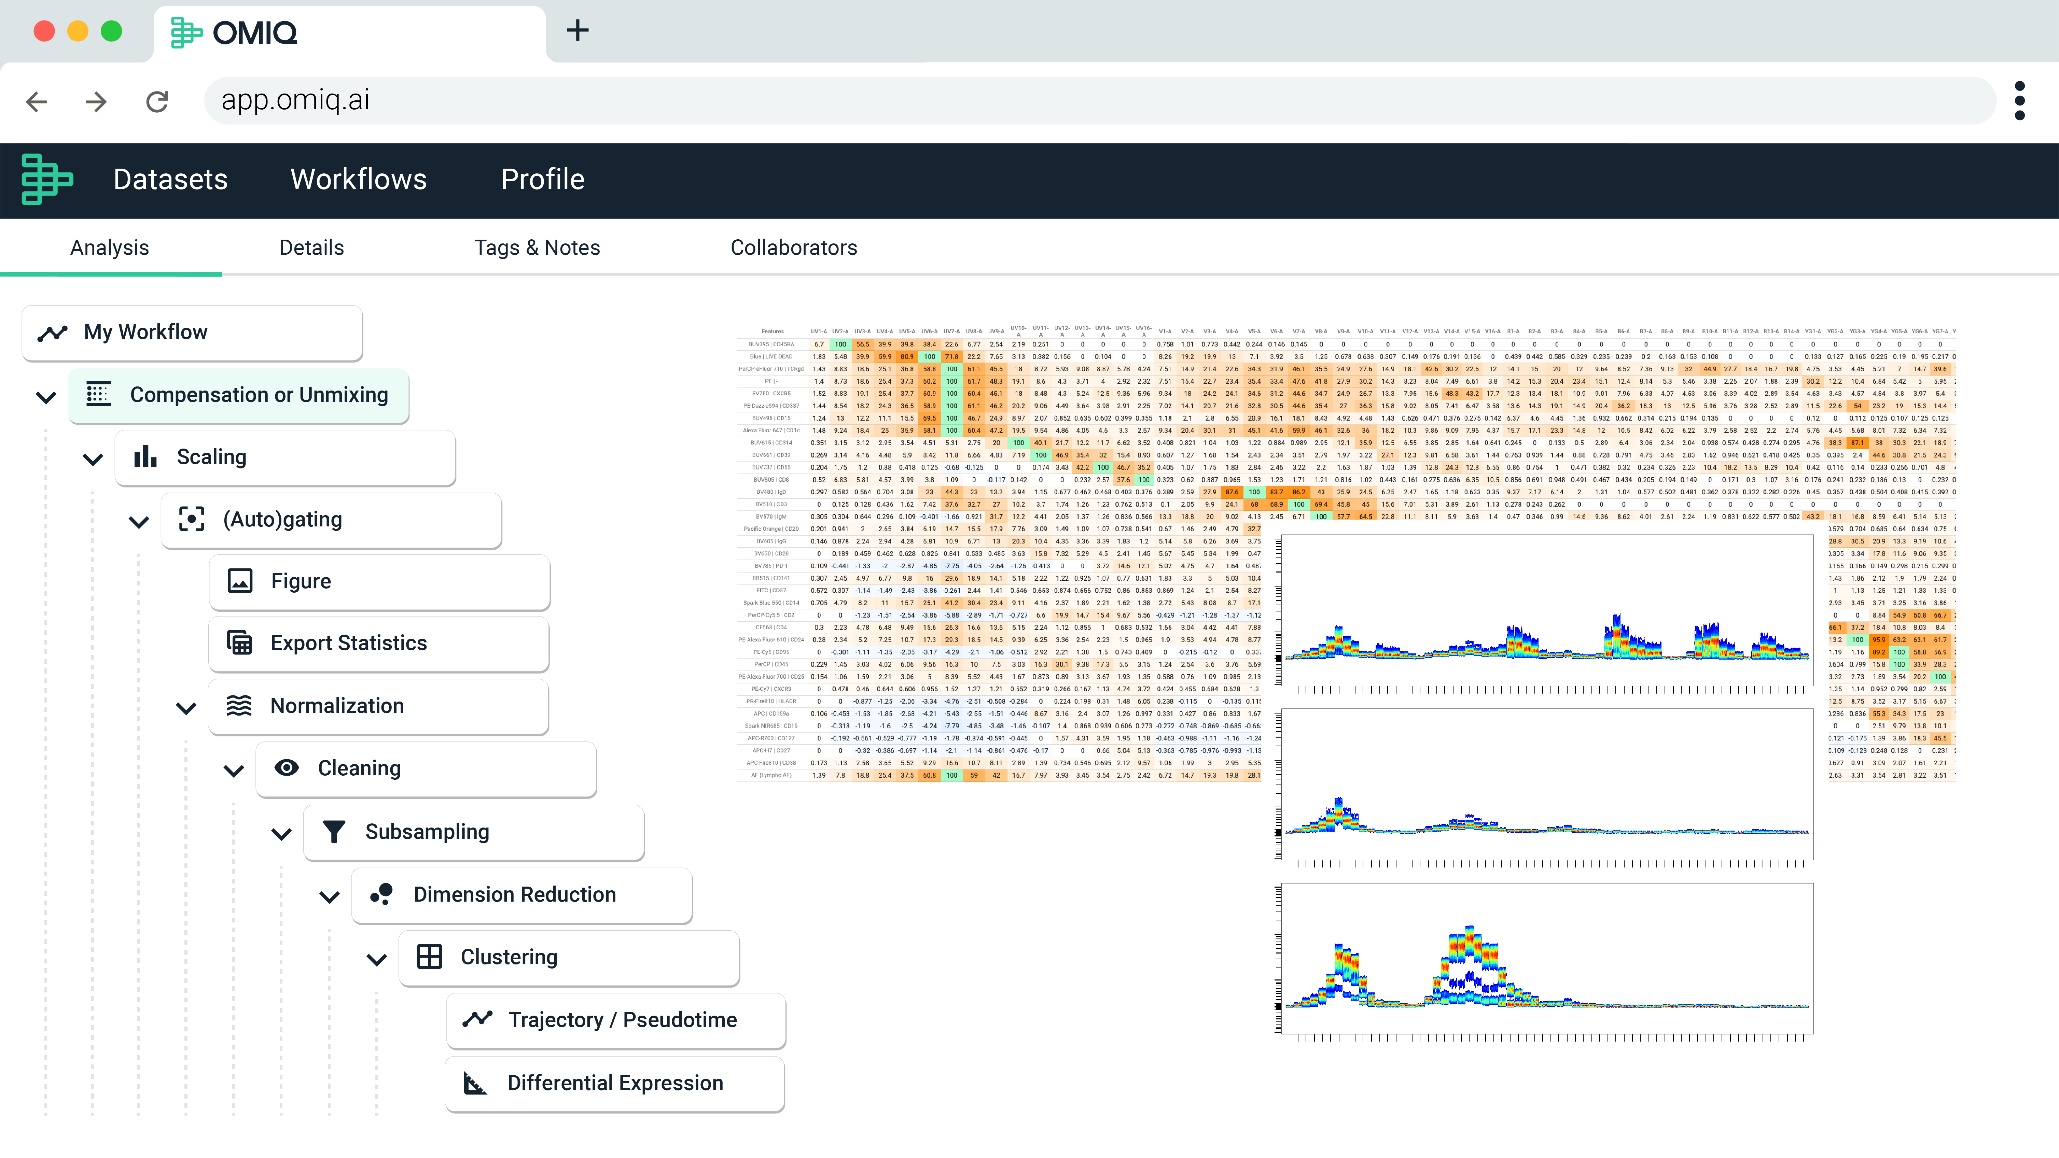Reload the browser page
2059x1158 pixels.
click(157, 101)
